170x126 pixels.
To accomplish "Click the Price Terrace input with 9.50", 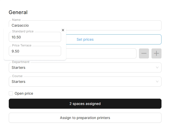I will coord(35,51).
